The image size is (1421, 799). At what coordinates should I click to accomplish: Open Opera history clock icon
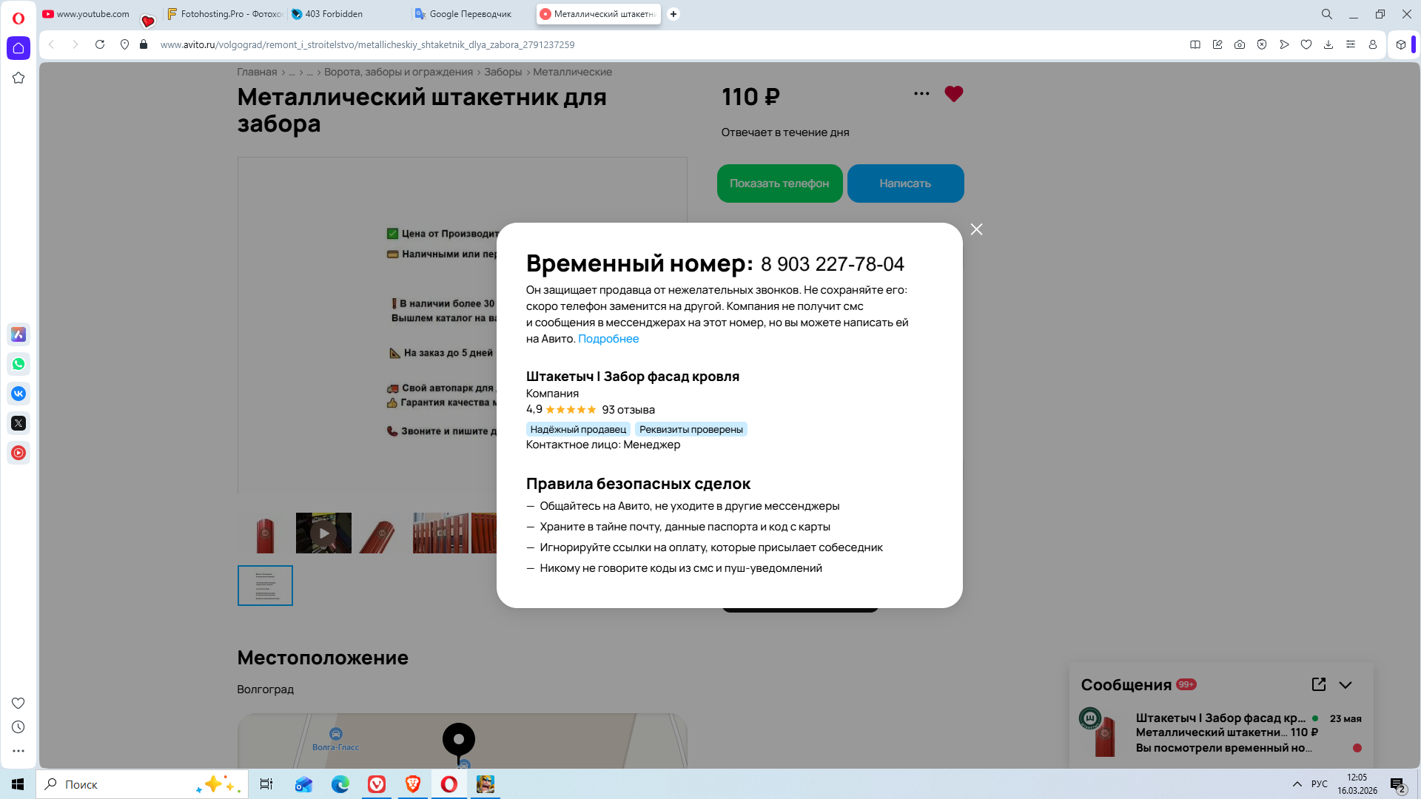point(19,727)
